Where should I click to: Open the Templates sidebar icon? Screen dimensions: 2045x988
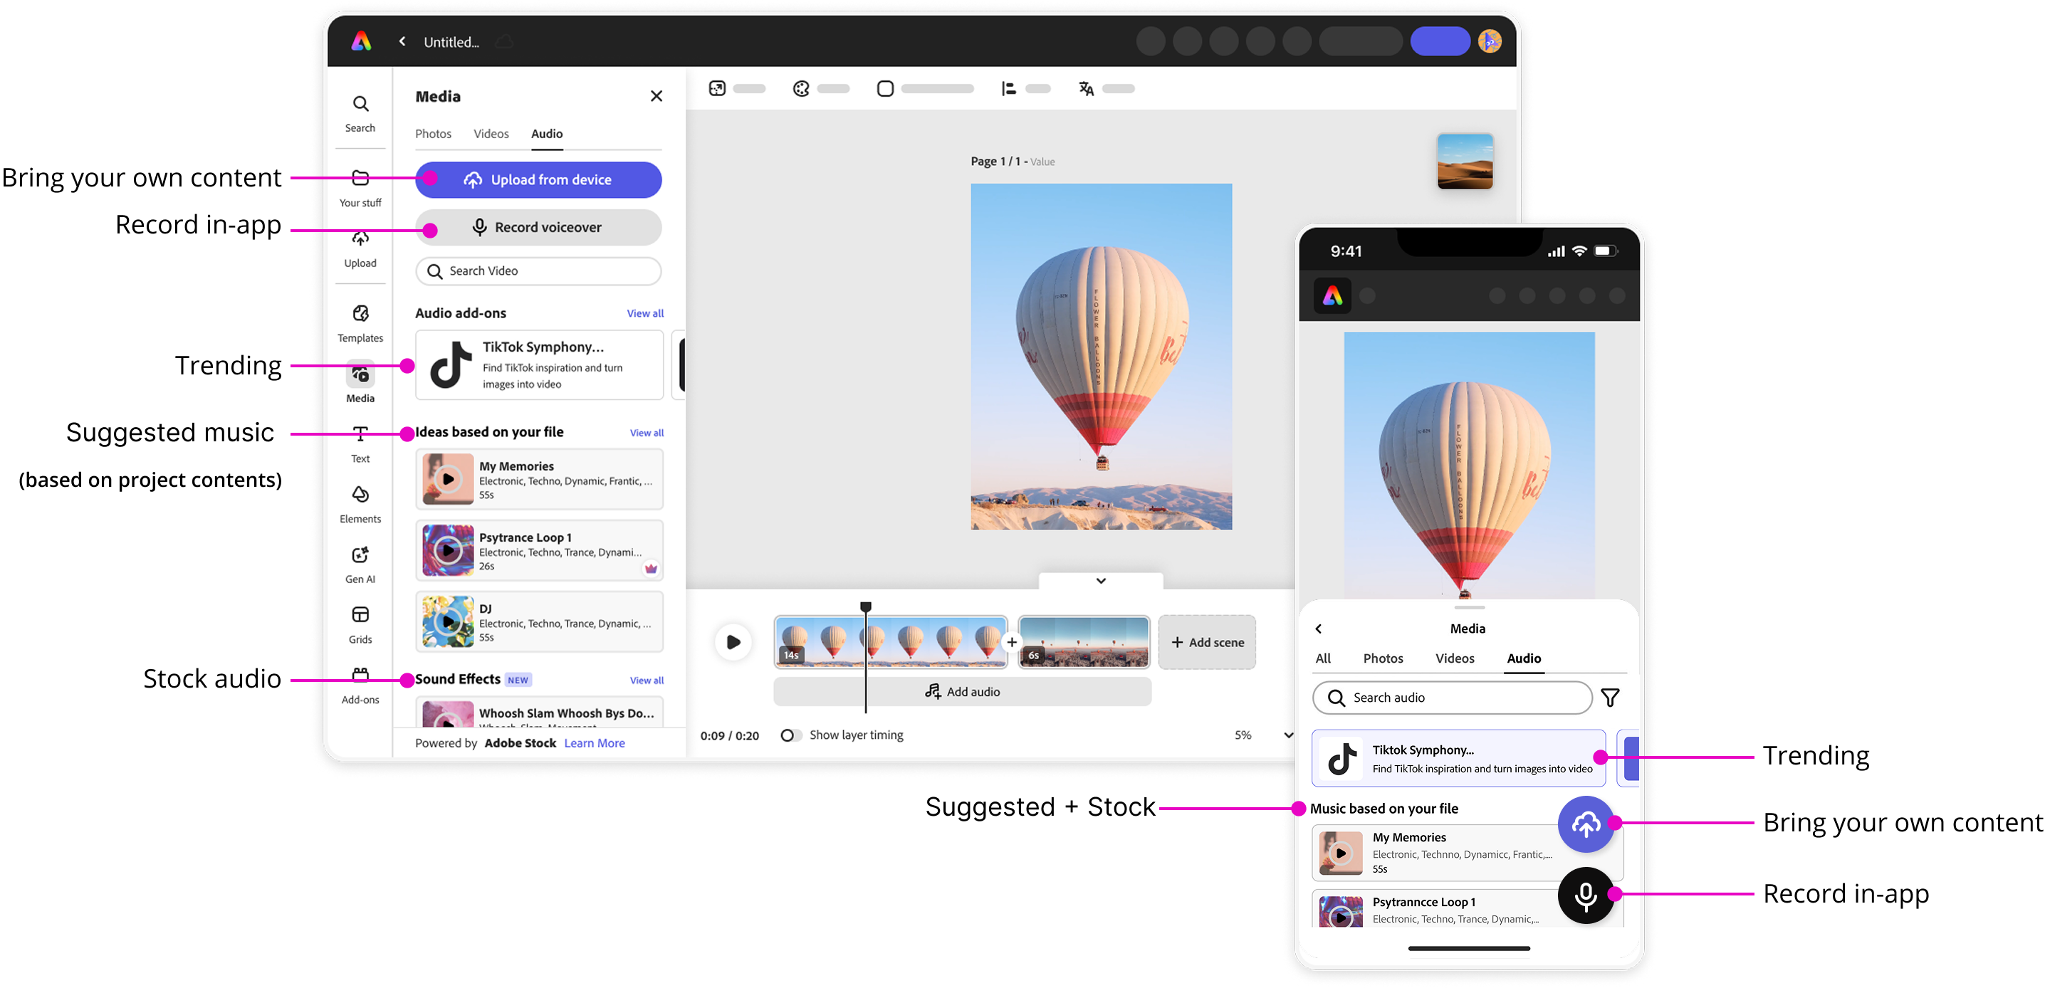pos(360,314)
